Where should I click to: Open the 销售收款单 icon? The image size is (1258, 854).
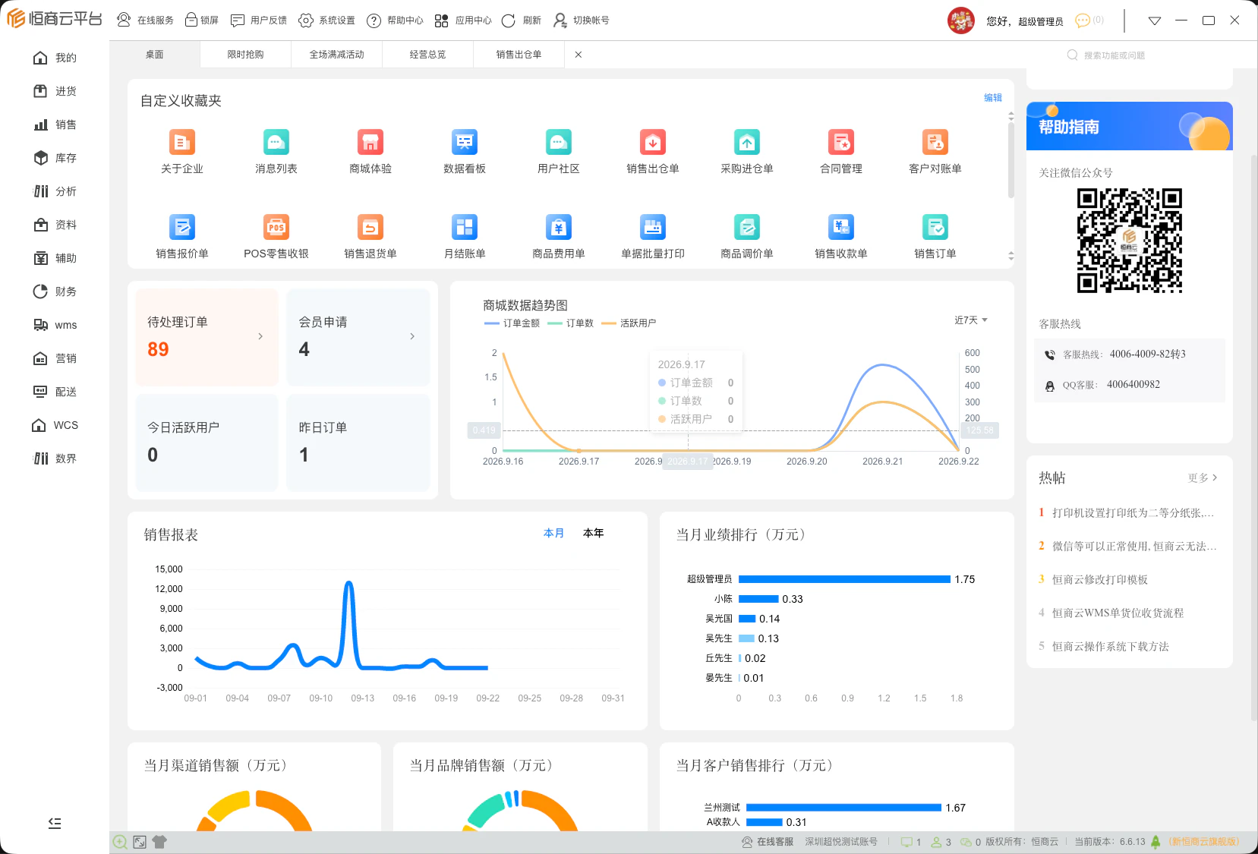point(840,227)
